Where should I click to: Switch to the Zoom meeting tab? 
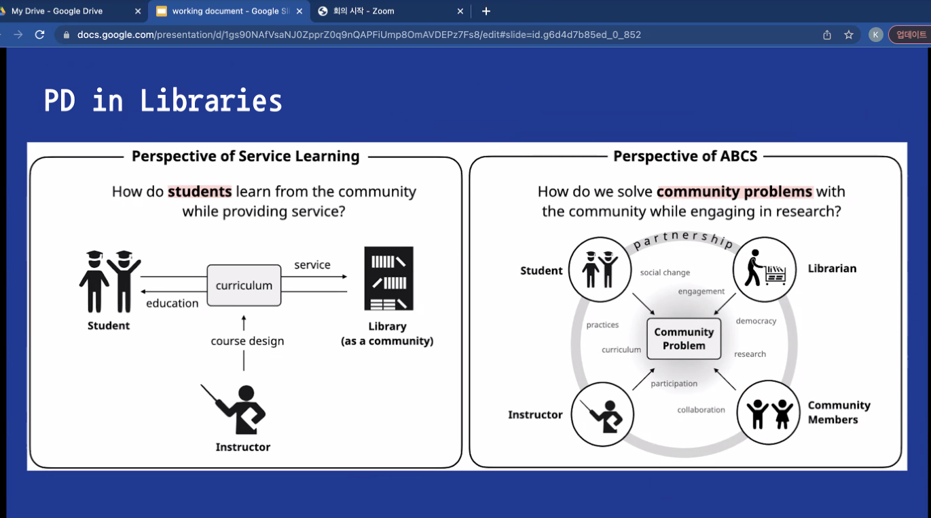click(384, 11)
